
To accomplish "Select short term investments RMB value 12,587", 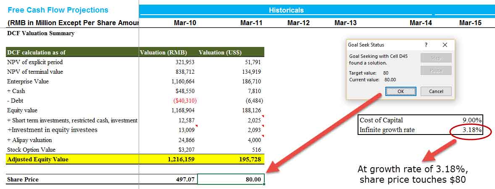I will (x=187, y=120).
